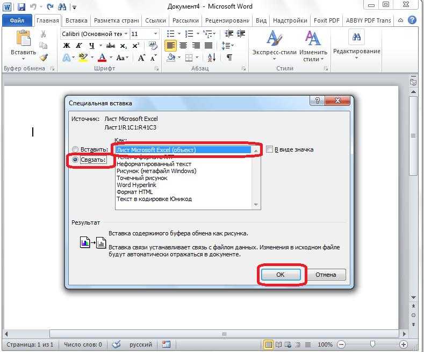Image resolution: width=424 pixels, height=352 pixels.
Task: Click the Shrink Font icon
Action: click(153, 58)
